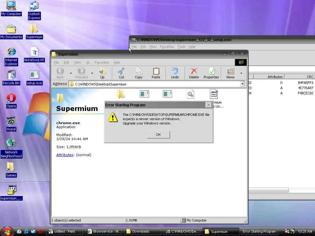Click the horizontal scrollbar in 7-Zip window
The height and width of the screenshot is (236, 315).
[268, 190]
